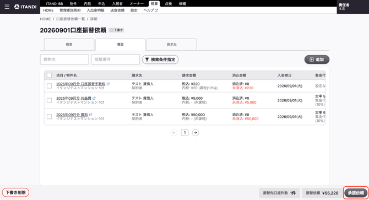The width and height of the screenshot is (369, 200).
Task: Click page number 1 button
Action: pos(184,133)
